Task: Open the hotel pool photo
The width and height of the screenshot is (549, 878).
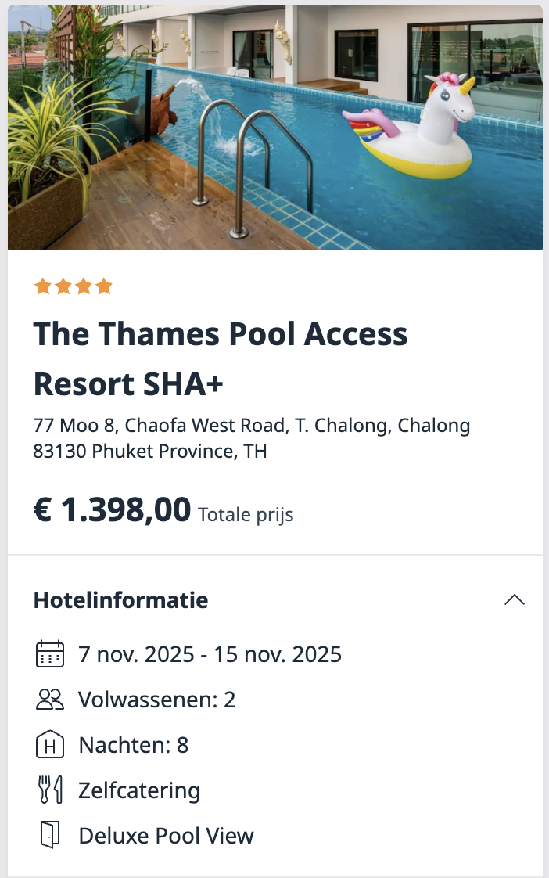Action: point(274,128)
